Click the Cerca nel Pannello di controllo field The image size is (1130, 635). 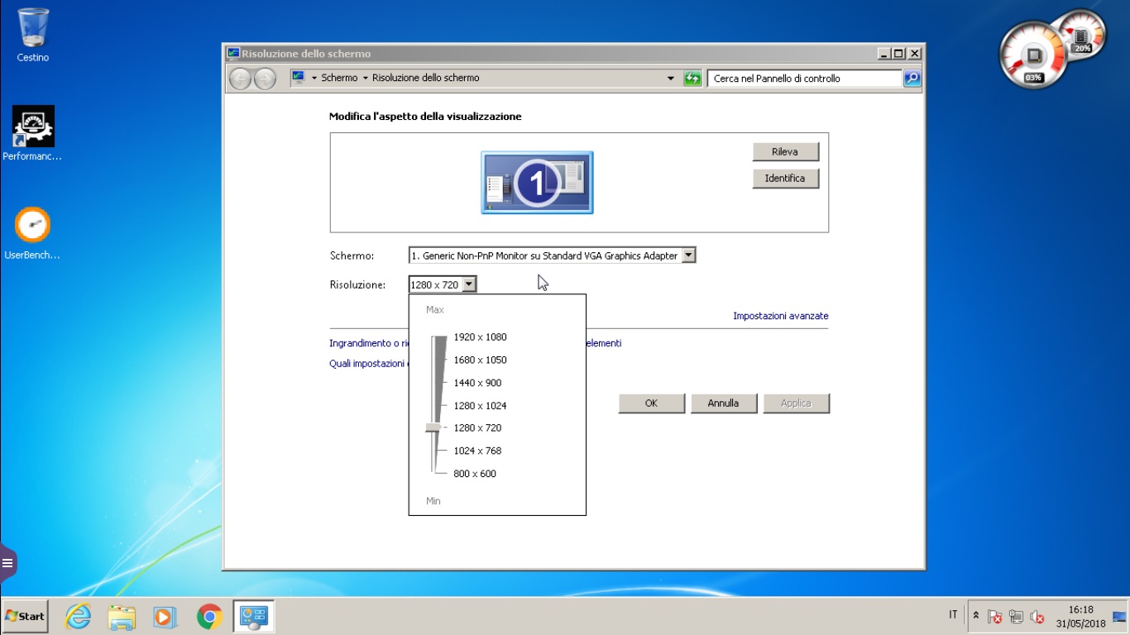click(x=804, y=79)
